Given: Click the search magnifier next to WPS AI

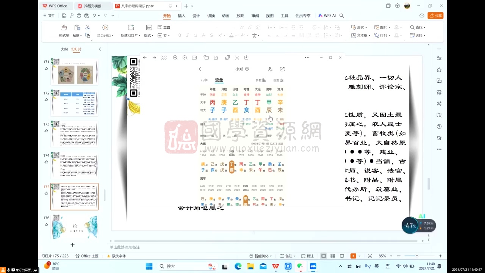Looking at the screenshot, I should click(341, 16).
